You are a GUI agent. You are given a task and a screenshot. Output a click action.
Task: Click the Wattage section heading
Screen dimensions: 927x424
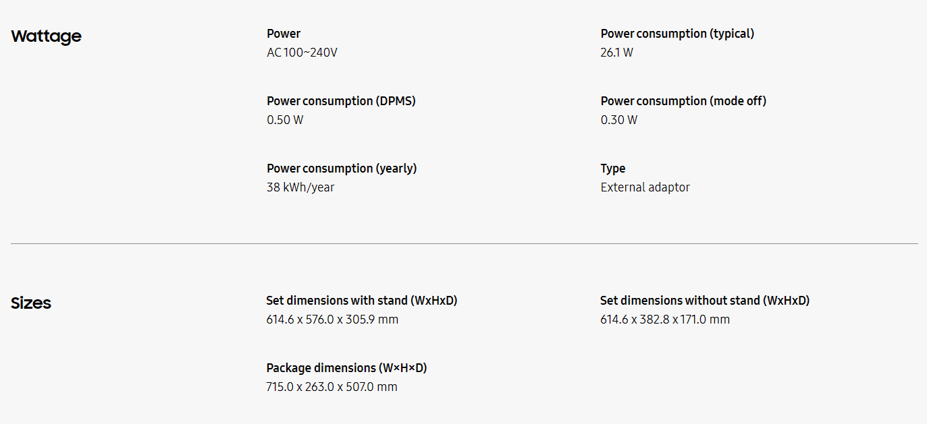point(46,36)
